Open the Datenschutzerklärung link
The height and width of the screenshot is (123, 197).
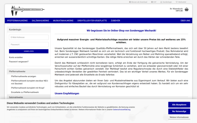coord(121,110)
